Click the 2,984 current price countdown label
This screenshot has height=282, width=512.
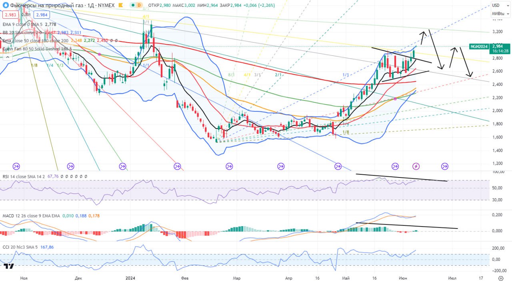click(500, 49)
